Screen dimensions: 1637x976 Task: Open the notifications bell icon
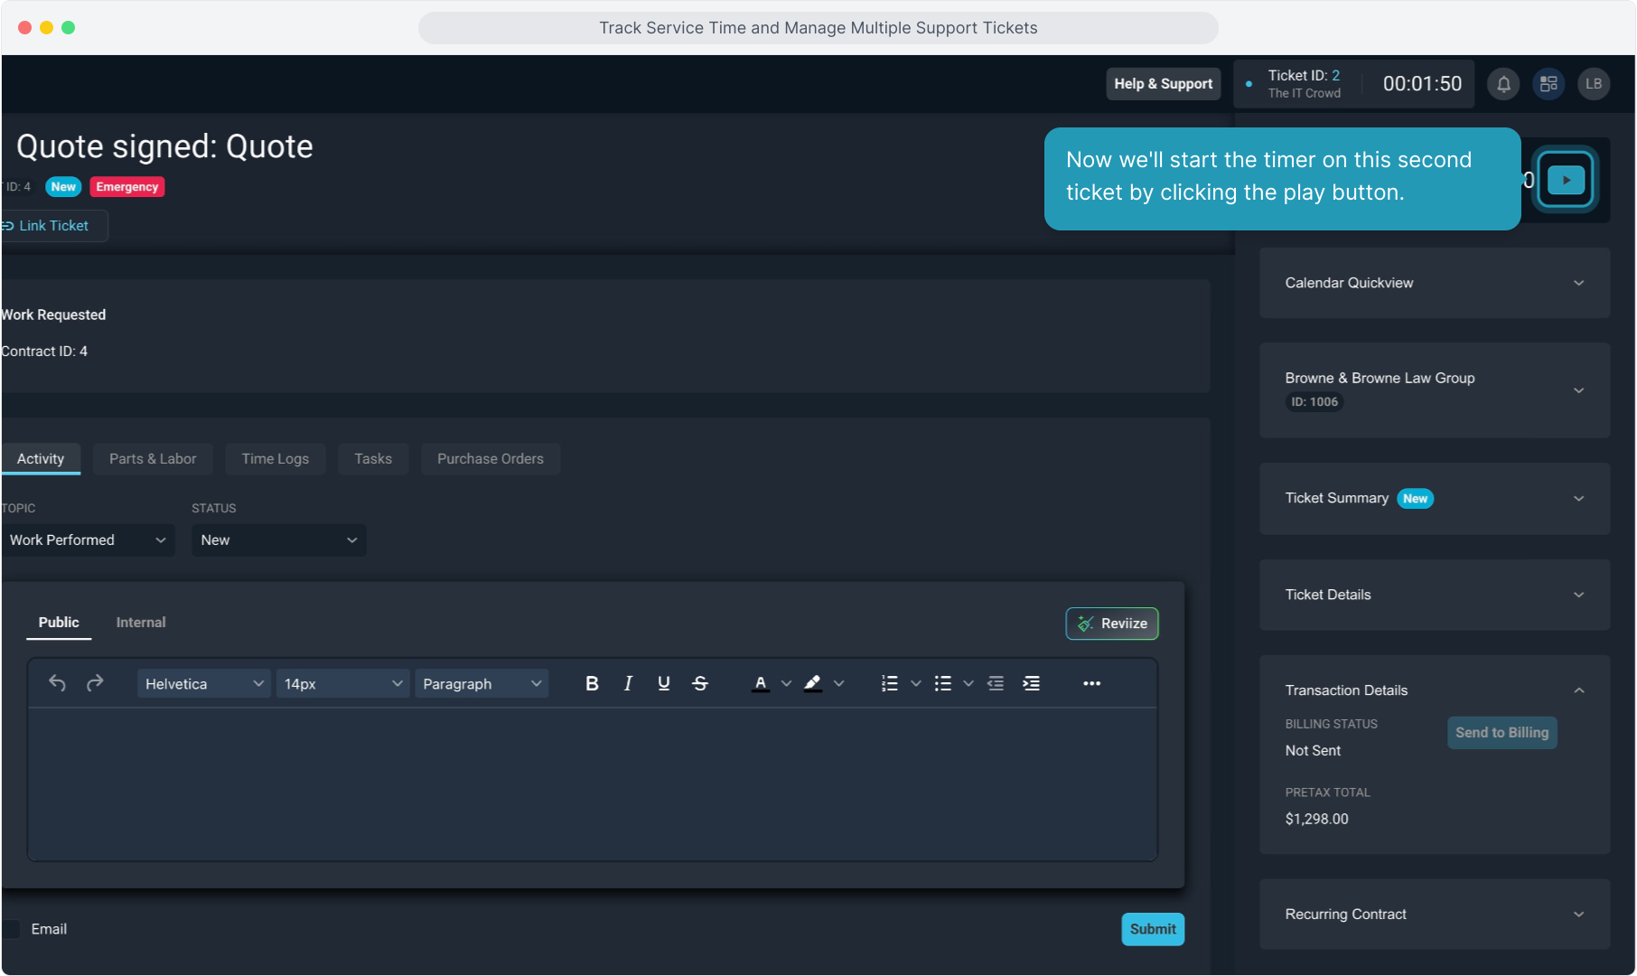tap(1503, 84)
